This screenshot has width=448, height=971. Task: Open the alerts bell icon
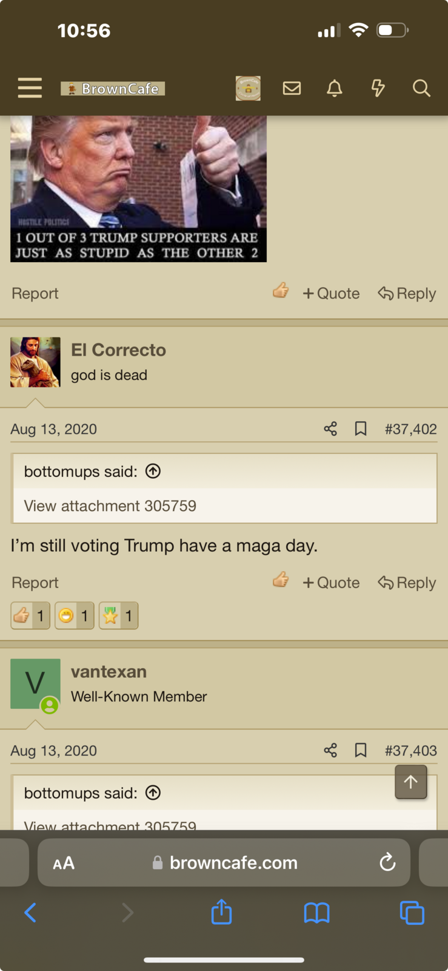point(335,89)
